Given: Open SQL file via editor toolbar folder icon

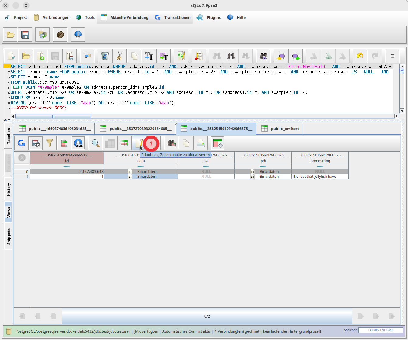Looking at the screenshot, I should click(26, 56).
